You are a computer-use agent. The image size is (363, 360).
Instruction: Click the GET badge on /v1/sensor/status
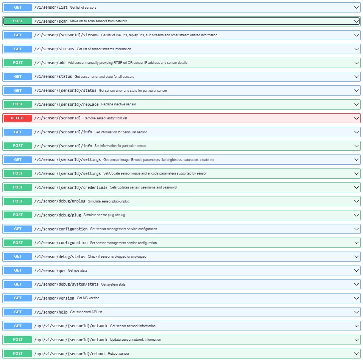(17, 77)
